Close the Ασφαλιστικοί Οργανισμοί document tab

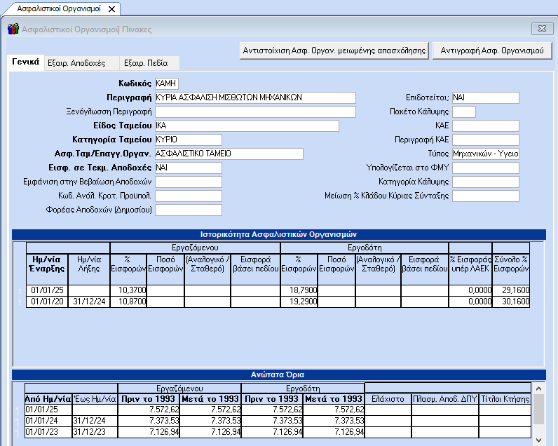[x=111, y=9]
